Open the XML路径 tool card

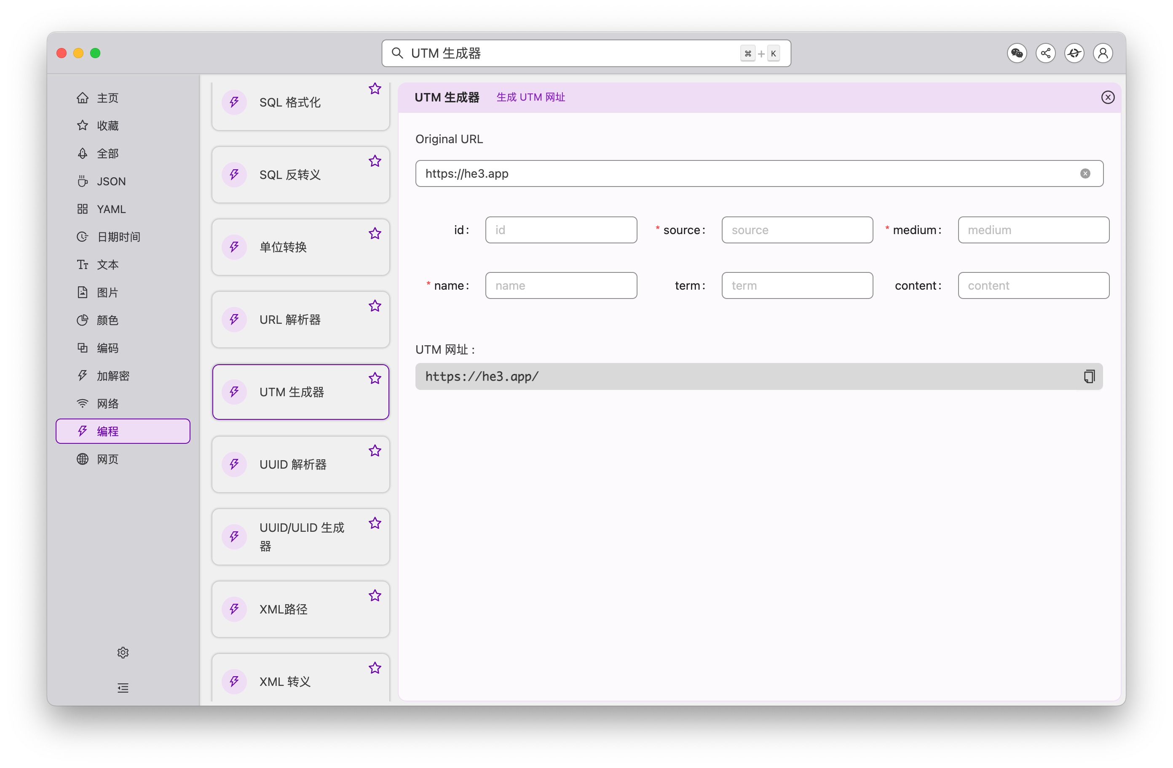(x=301, y=609)
